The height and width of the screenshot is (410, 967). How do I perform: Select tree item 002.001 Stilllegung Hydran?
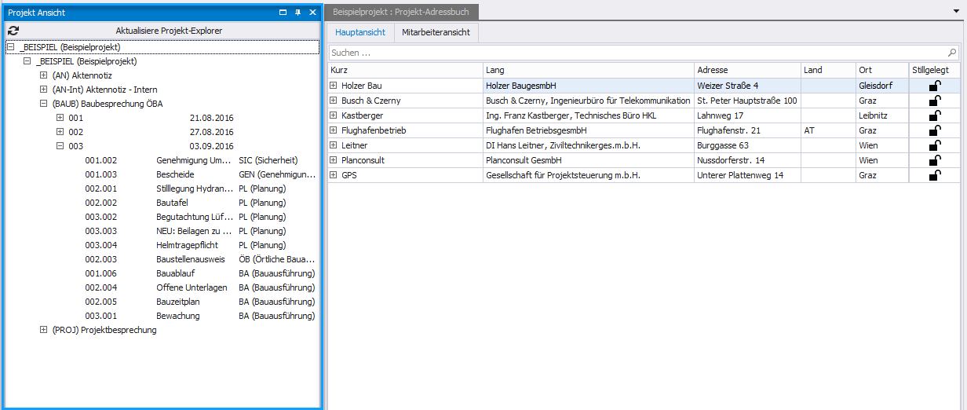click(199, 189)
